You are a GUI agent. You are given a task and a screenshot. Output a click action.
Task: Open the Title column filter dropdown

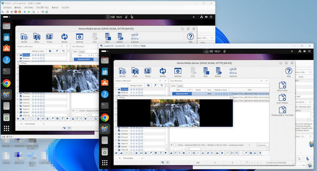[x=190, y=90]
